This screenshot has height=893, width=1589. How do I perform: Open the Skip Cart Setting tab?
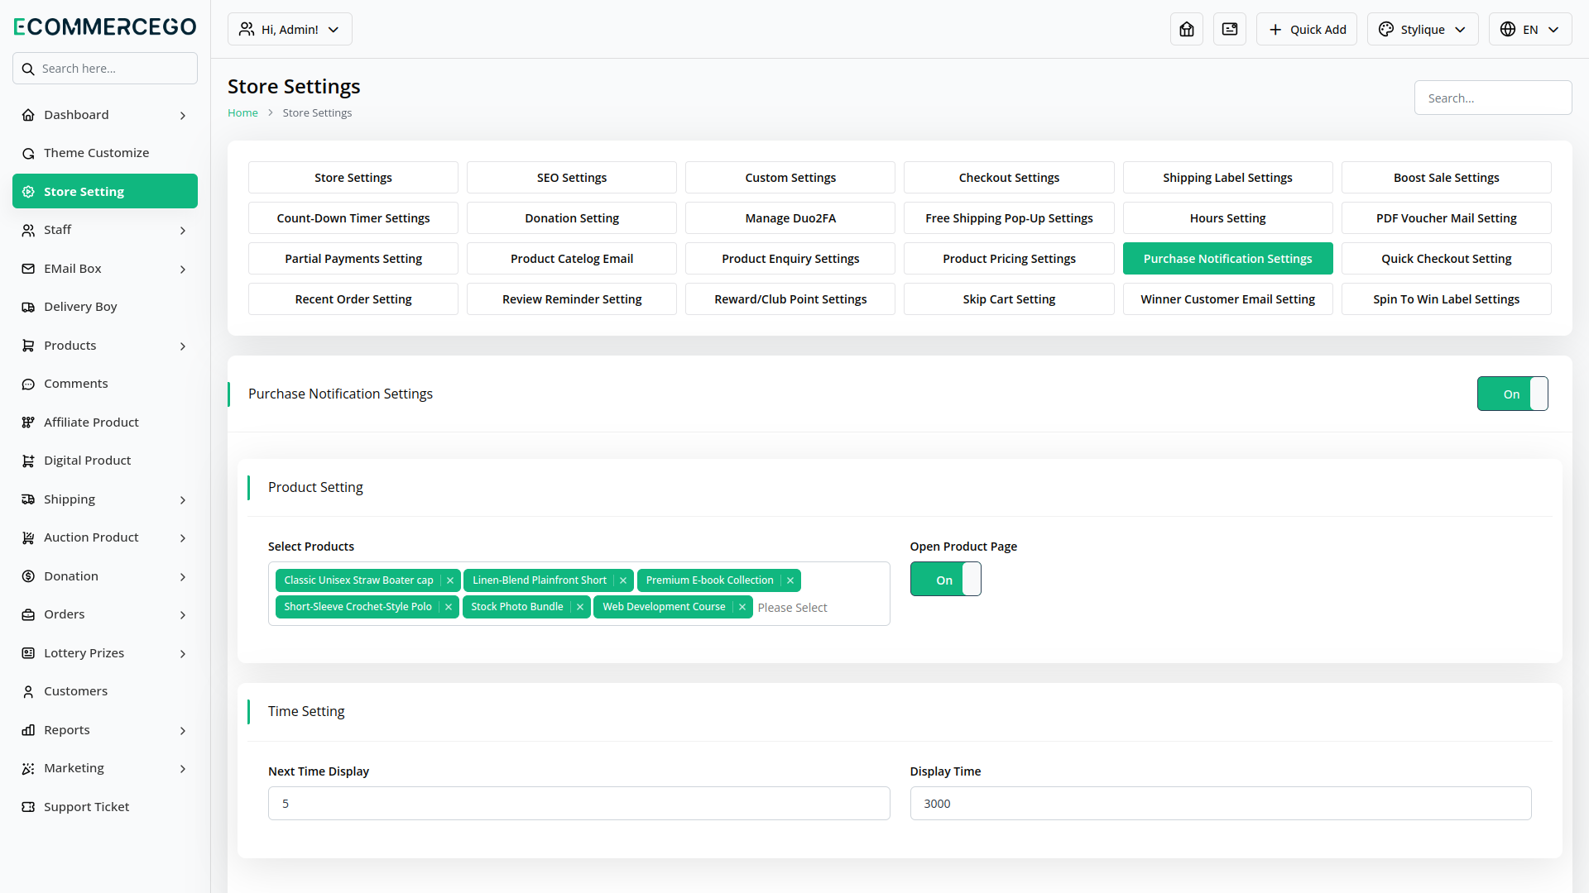(x=1009, y=299)
